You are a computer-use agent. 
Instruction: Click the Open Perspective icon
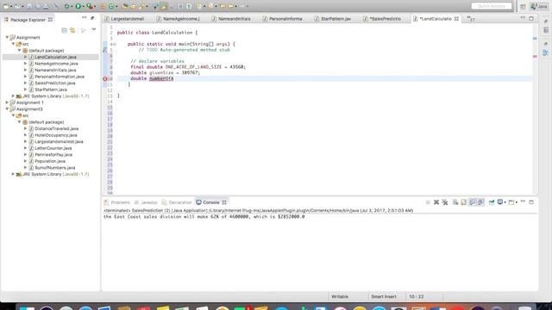pyautogui.click(x=523, y=6)
